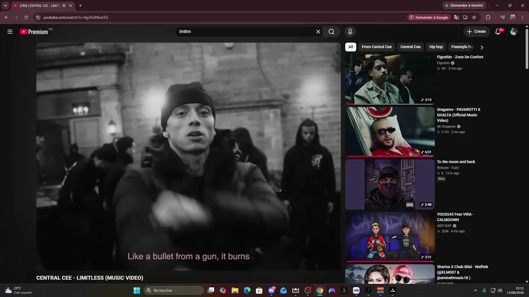Select the Freestyle Rap filter chip

click(462, 47)
